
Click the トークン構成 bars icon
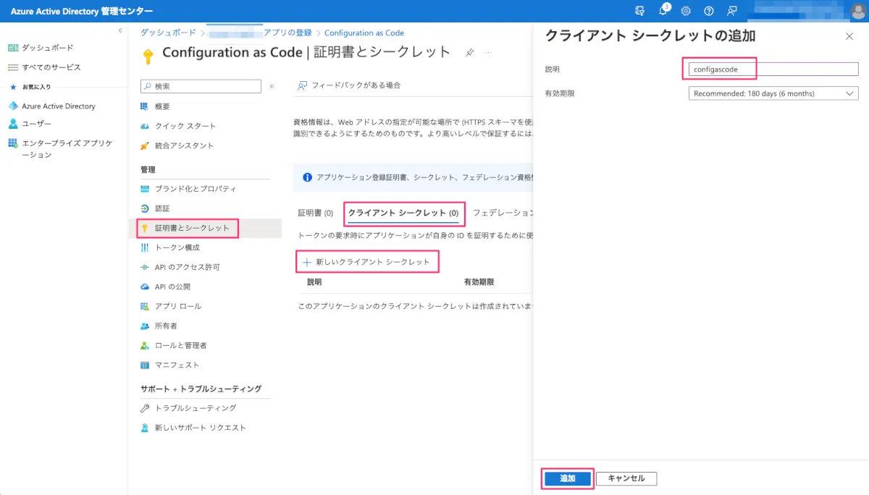[145, 247]
